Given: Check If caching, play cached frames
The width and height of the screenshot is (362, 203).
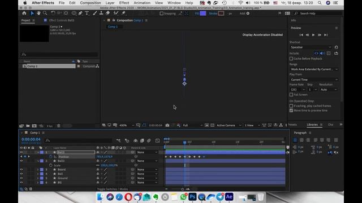Looking at the screenshot, I should coord(291,106).
